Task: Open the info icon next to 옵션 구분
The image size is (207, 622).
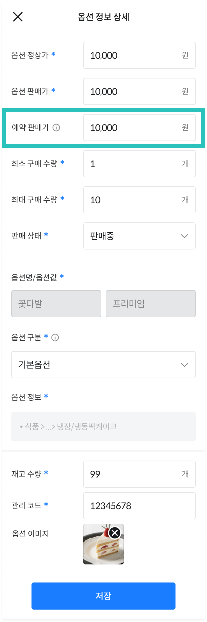Action: [x=55, y=338]
